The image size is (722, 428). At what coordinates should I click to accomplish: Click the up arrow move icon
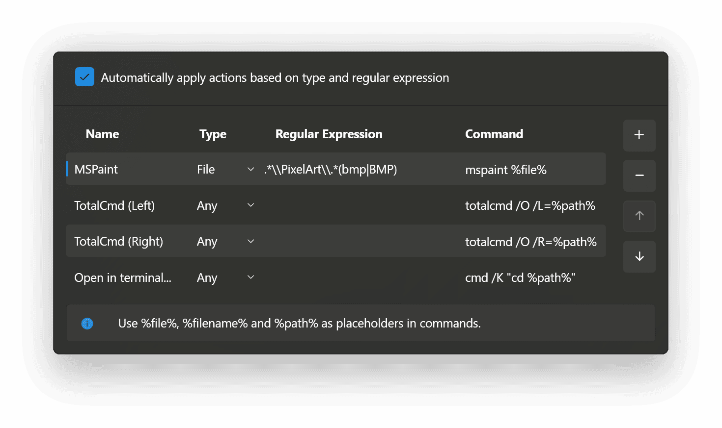tap(639, 216)
